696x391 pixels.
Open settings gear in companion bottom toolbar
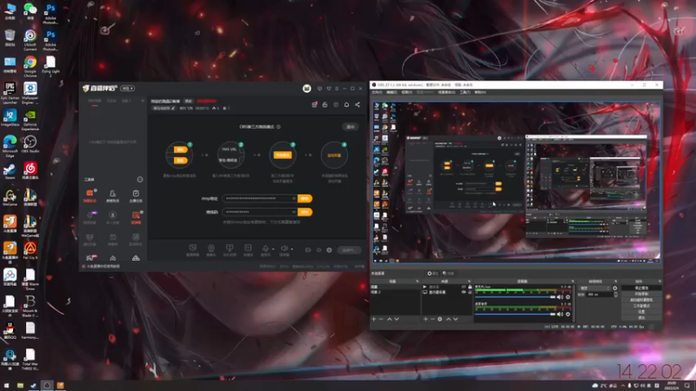click(x=329, y=250)
